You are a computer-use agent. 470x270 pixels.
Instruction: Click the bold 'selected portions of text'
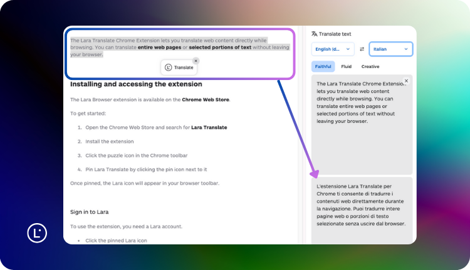pyautogui.click(x=220, y=47)
